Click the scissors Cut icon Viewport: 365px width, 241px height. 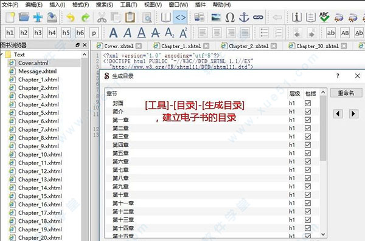[102, 18]
